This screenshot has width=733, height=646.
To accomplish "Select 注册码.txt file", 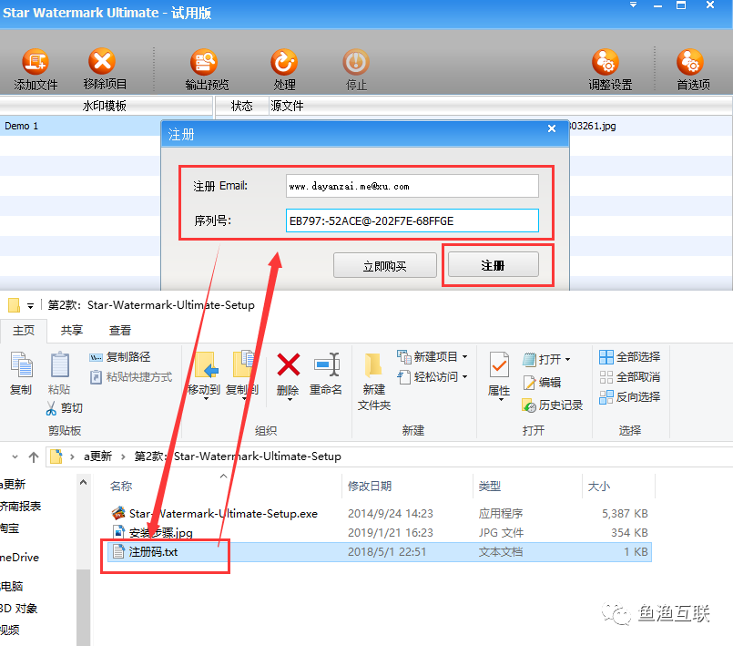I will click(380, 552).
